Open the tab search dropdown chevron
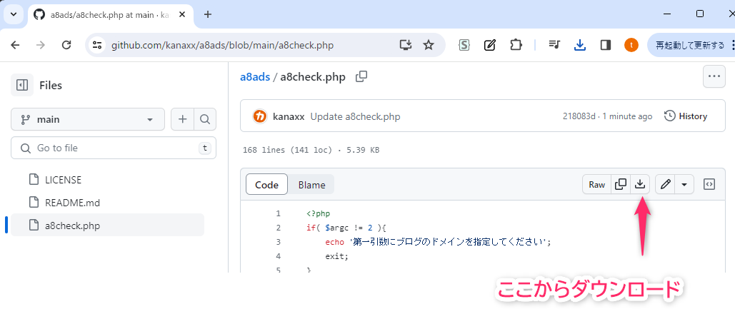Screen dimensions: 735x314 pyautogui.click(x=13, y=14)
